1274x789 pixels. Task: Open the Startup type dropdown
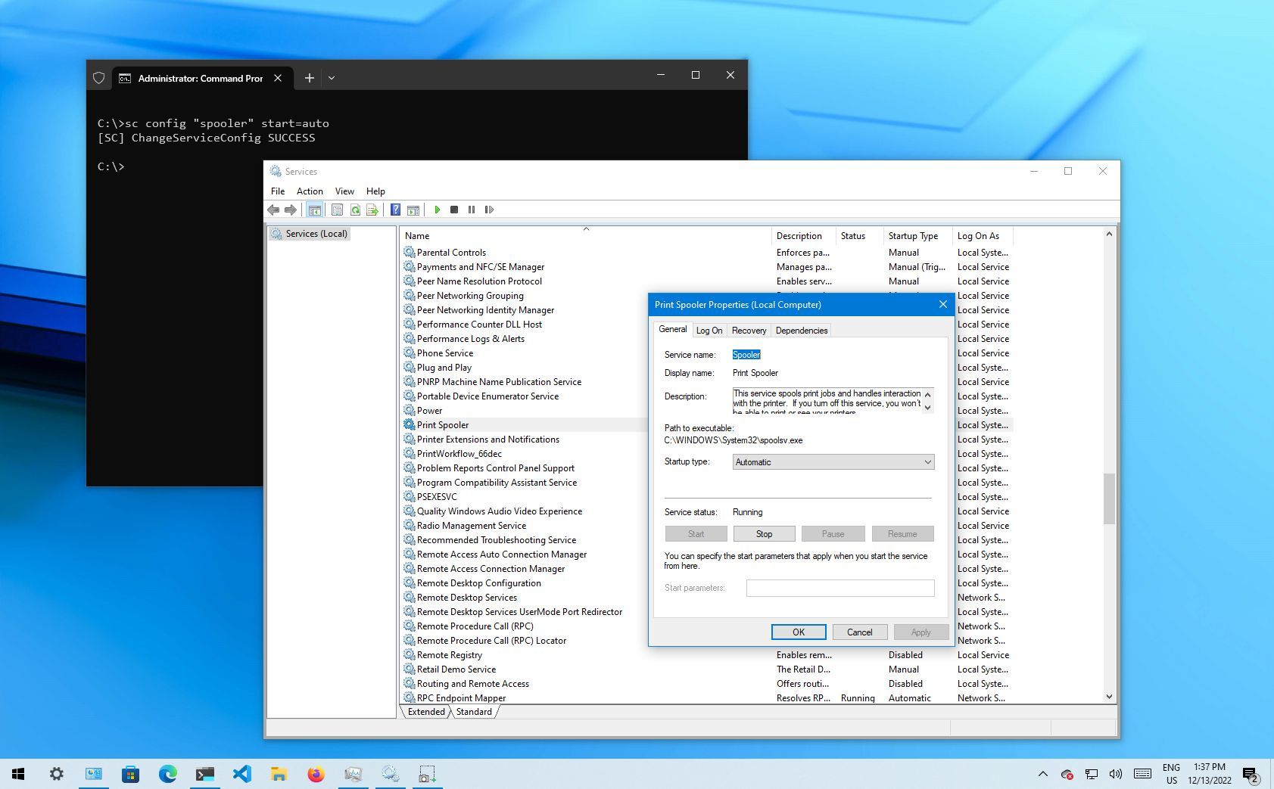coord(833,462)
